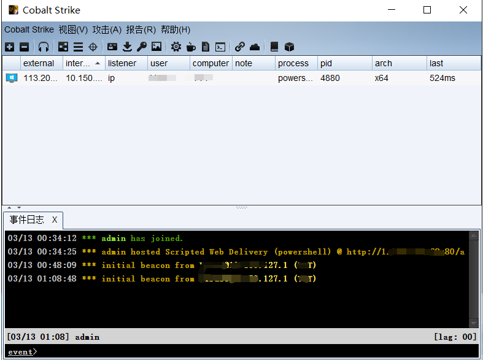Maximize the Cobalt Strike window
This screenshot has width=483, height=360.
click(x=427, y=10)
